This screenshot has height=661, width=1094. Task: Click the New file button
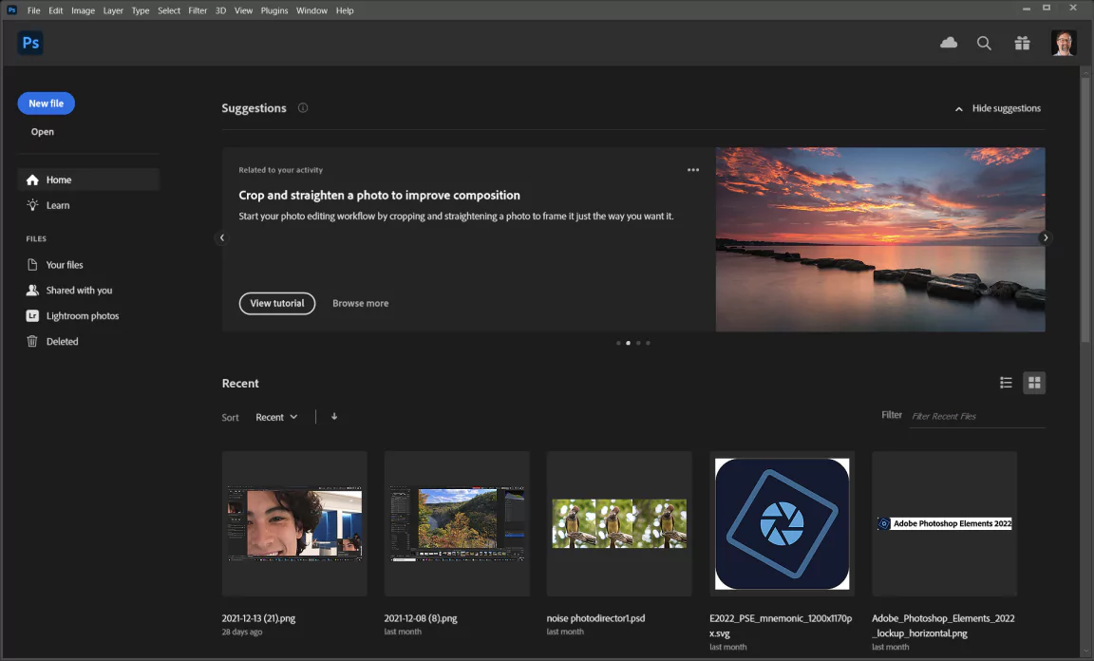[46, 104]
